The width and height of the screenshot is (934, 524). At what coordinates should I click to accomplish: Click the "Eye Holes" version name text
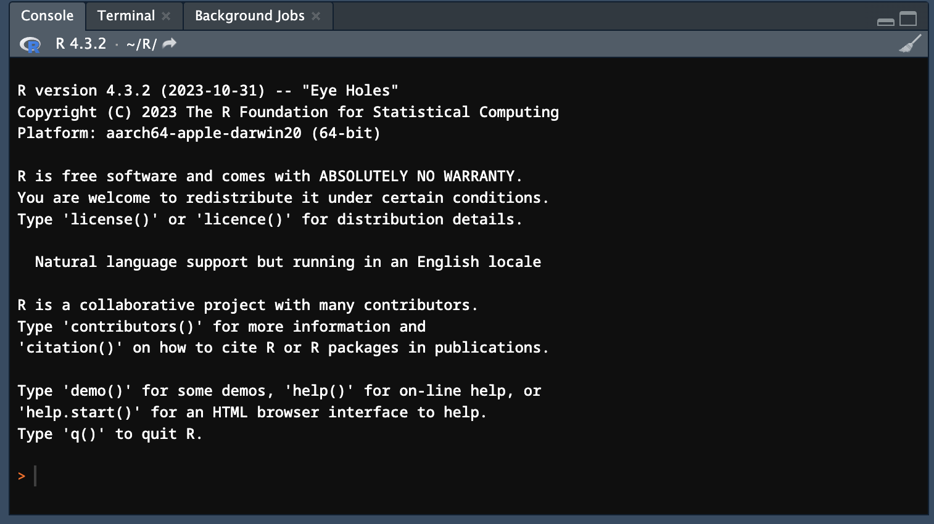tap(350, 91)
